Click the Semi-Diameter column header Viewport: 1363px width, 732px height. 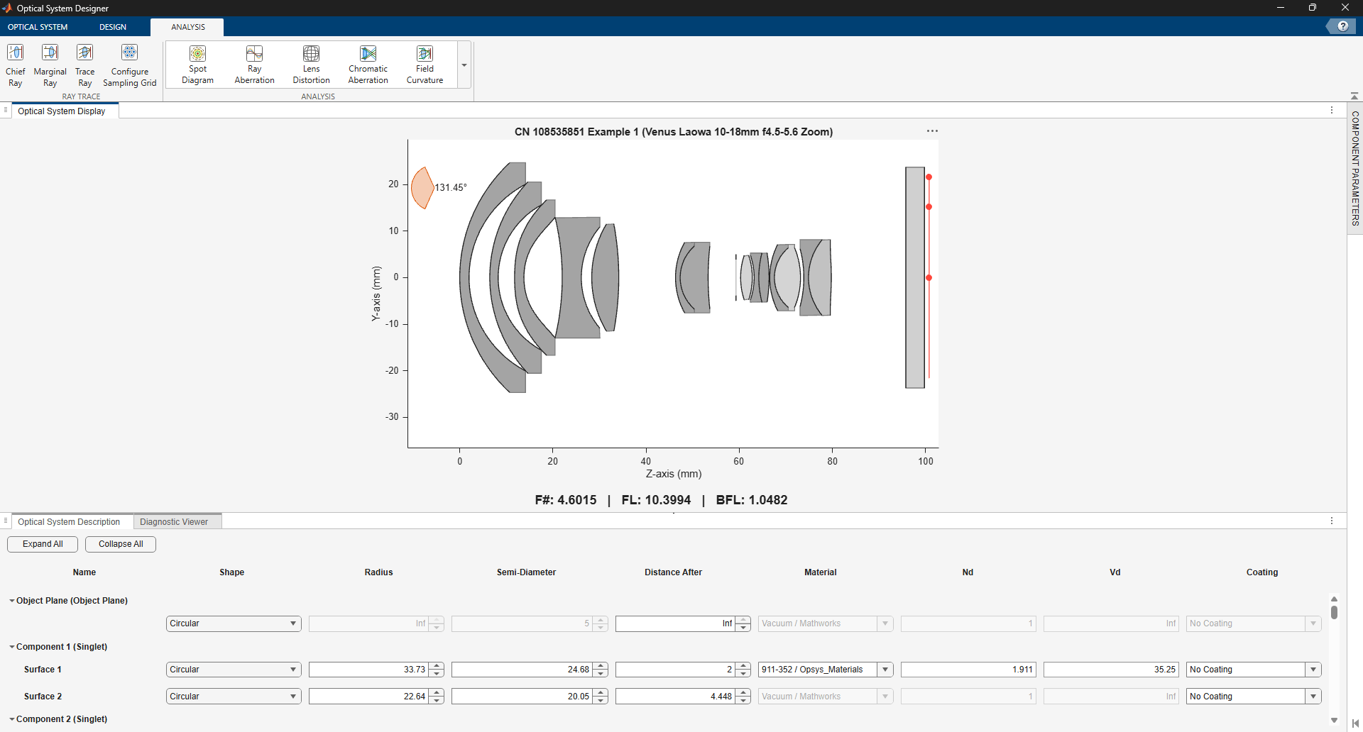pyautogui.click(x=526, y=572)
